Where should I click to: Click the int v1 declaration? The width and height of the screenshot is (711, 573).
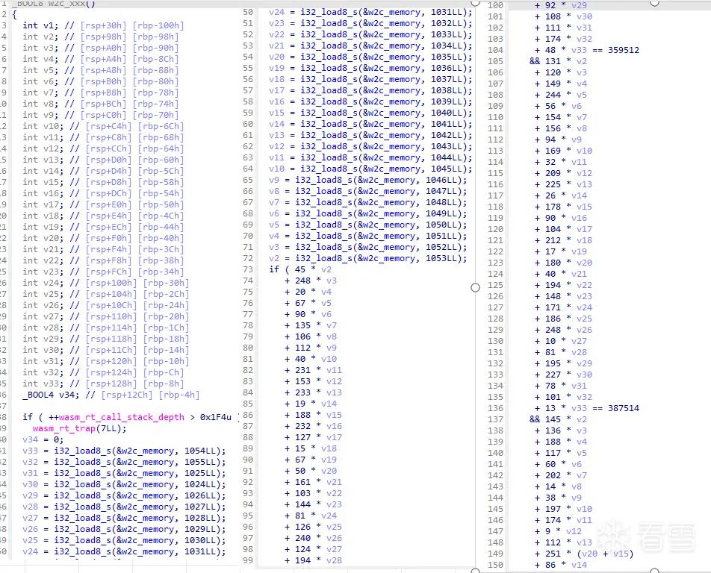click(x=39, y=25)
